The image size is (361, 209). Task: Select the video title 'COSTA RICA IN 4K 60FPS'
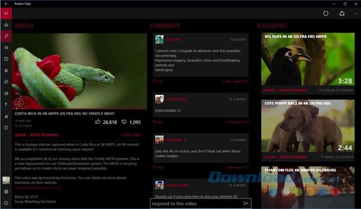click(x=64, y=114)
